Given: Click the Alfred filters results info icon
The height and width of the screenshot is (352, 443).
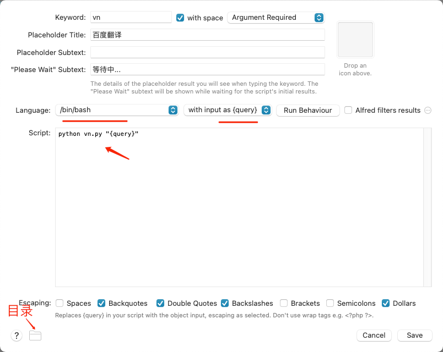Looking at the screenshot, I should click(x=428, y=110).
